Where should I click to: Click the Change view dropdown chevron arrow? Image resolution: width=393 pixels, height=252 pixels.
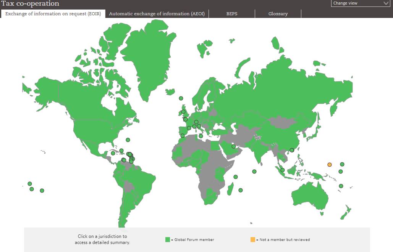[x=386, y=3]
